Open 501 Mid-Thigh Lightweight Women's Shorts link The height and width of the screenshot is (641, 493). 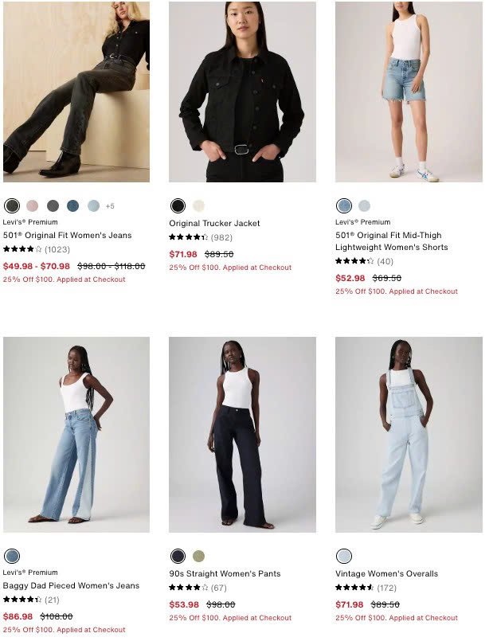pyautogui.click(x=391, y=241)
